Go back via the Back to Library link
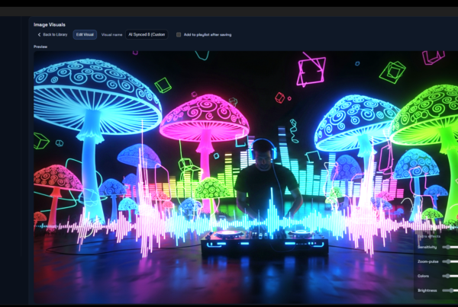The width and height of the screenshot is (458, 307). coord(55,34)
